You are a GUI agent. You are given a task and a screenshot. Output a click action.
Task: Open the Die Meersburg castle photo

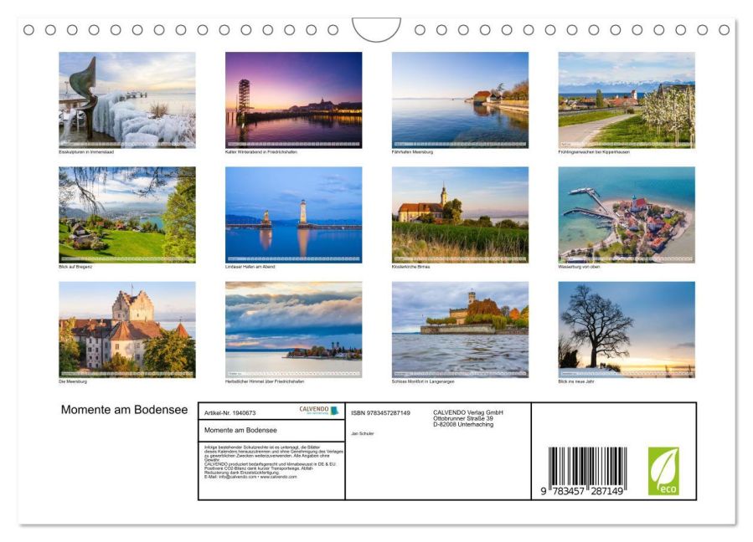[127, 330]
